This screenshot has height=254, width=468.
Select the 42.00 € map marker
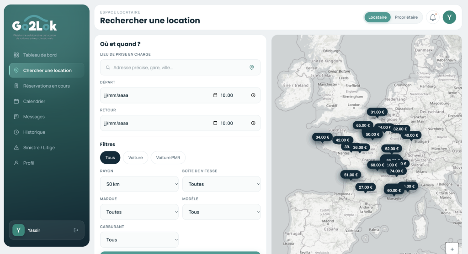pos(342,140)
